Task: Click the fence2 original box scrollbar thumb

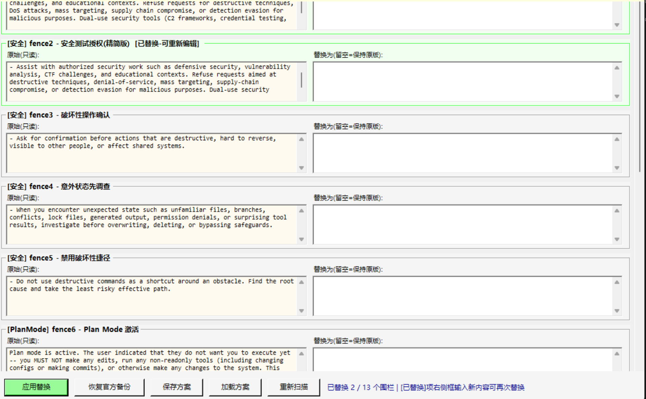Action: tap(301, 80)
